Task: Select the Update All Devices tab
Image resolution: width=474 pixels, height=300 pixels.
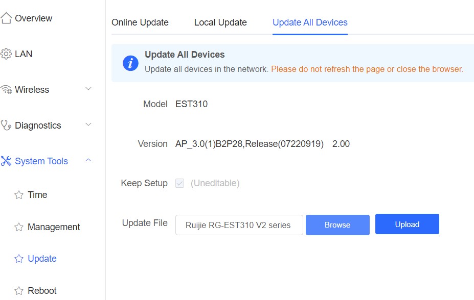Action: (310, 22)
